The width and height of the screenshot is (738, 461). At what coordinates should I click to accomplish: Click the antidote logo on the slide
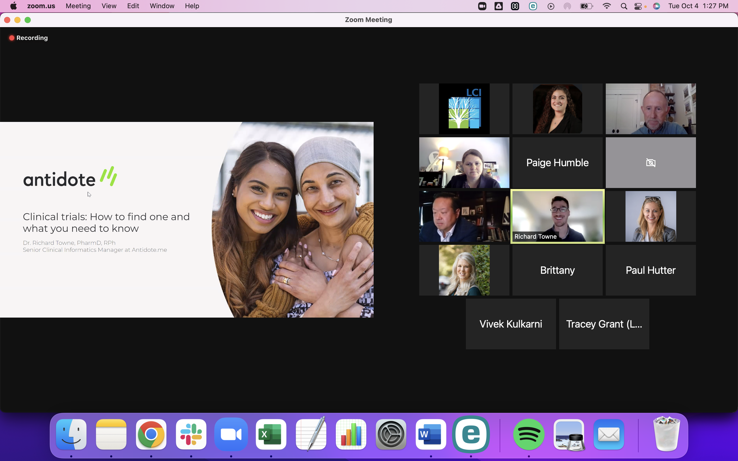point(70,177)
